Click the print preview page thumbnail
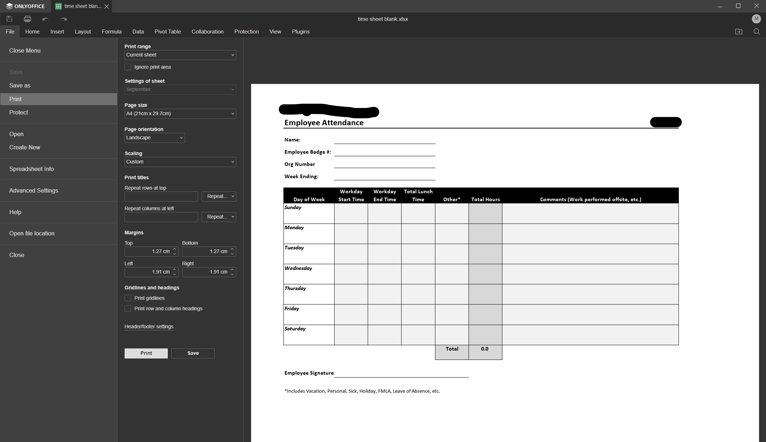 click(505, 263)
